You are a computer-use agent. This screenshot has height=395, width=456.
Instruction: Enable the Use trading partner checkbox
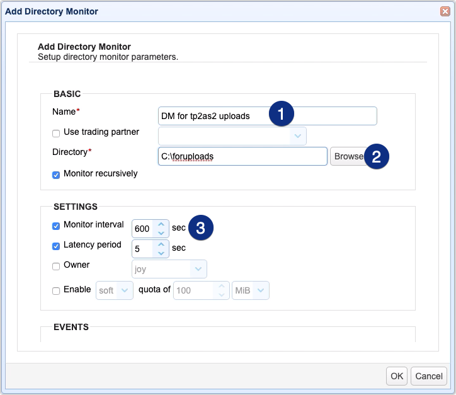[56, 133]
